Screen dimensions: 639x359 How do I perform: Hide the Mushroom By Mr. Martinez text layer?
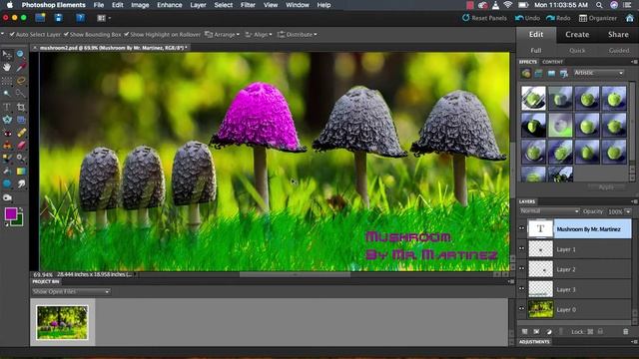coord(521,228)
